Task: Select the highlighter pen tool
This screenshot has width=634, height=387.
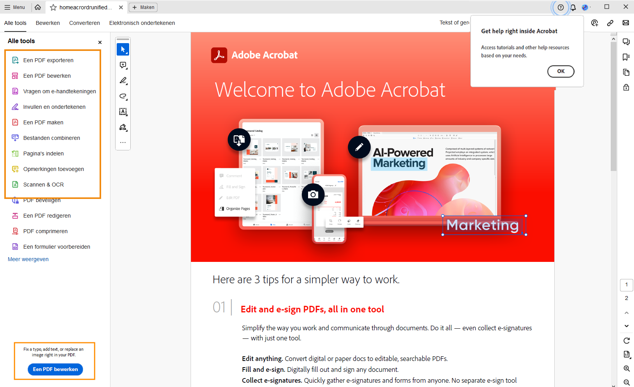Action: coord(123,80)
